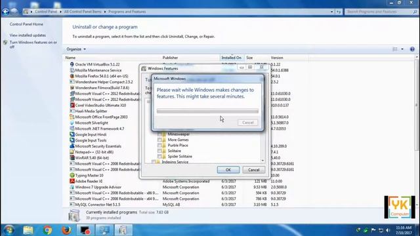Refresh the Programs and Features address bar
Screen dimensions: 420x236
[339, 12]
